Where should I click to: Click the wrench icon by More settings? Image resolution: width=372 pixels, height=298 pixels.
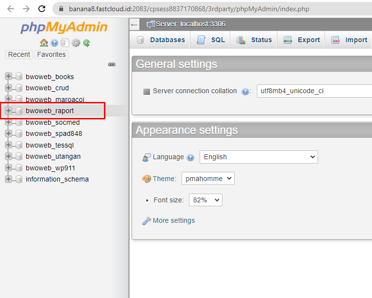[x=146, y=221]
